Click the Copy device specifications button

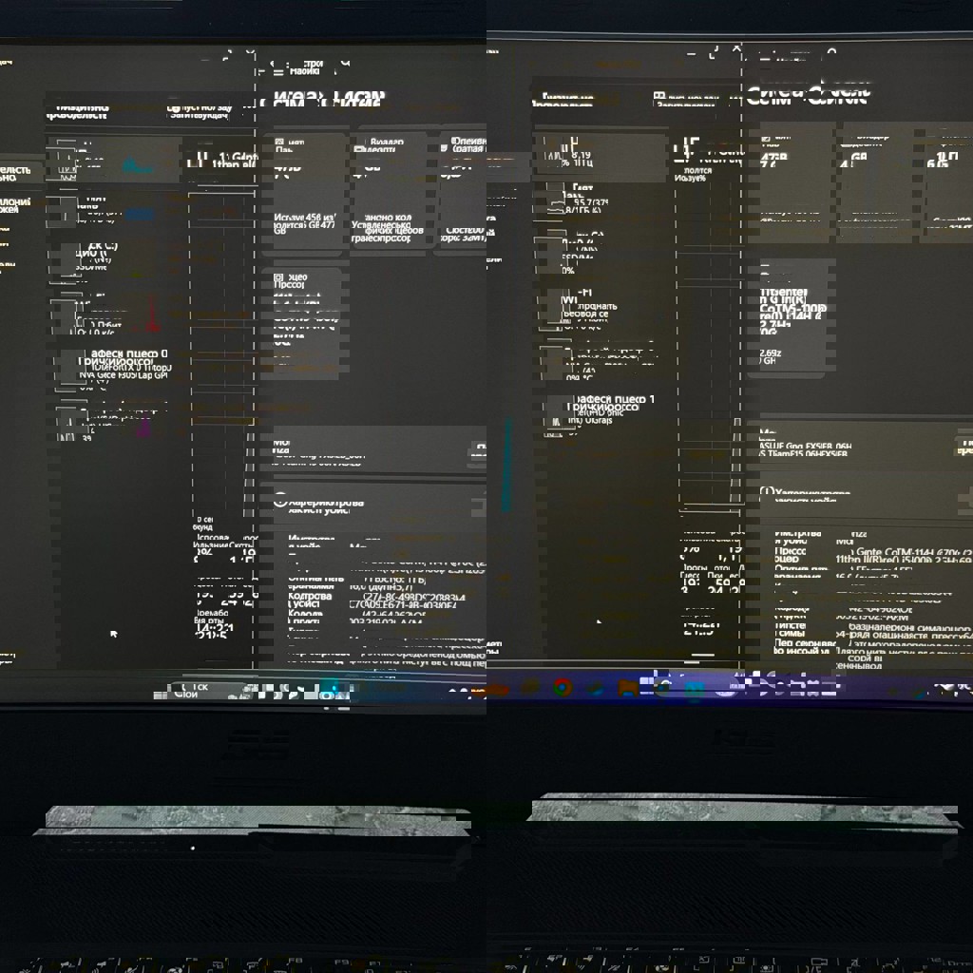pos(479,502)
